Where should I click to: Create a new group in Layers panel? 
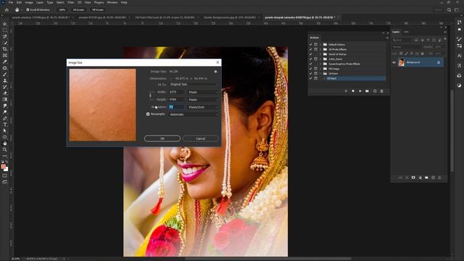426,178
